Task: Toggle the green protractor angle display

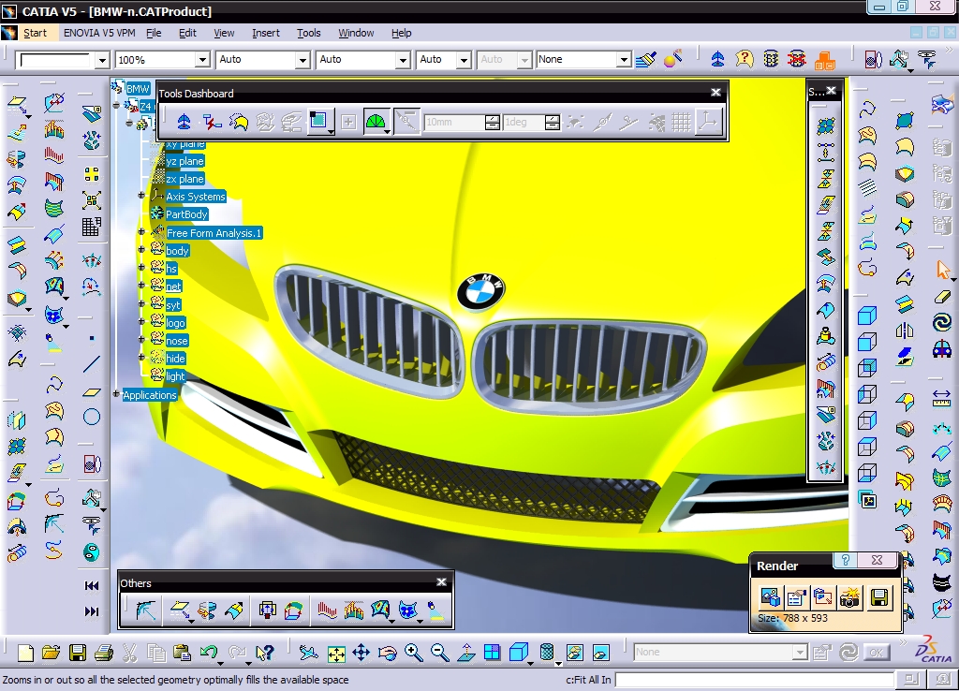Action: pyautogui.click(x=376, y=122)
